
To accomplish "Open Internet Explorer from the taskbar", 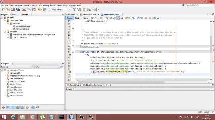I will [13, 117].
